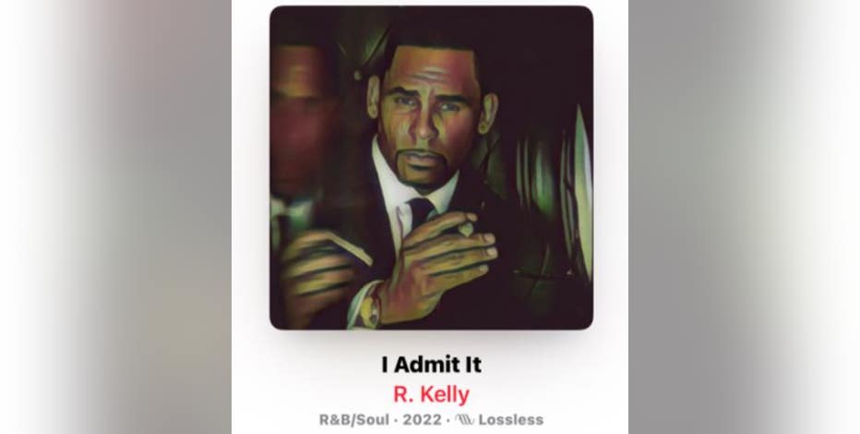Click the dot separator after 2022

tap(448, 420)
